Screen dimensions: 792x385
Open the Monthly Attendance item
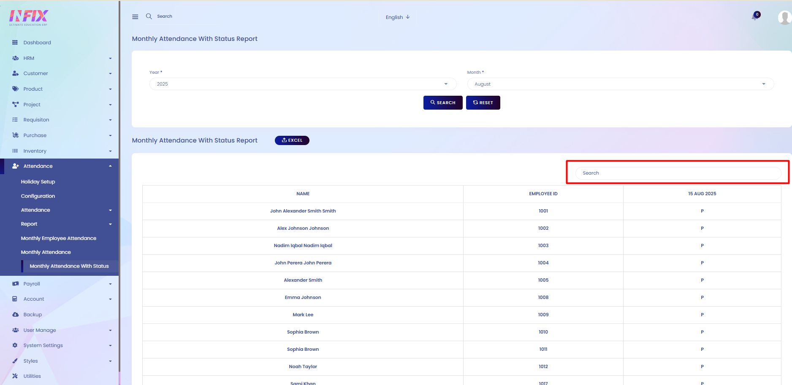46,252
